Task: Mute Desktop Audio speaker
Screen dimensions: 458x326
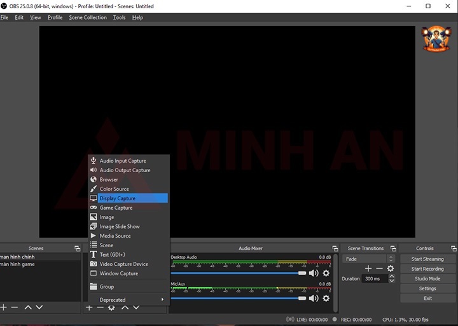Action: coord(314,273)
